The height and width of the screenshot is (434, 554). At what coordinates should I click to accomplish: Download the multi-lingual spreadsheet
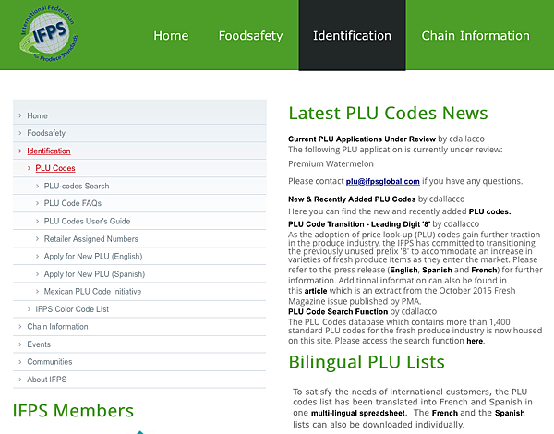click(x=358, y=413)
